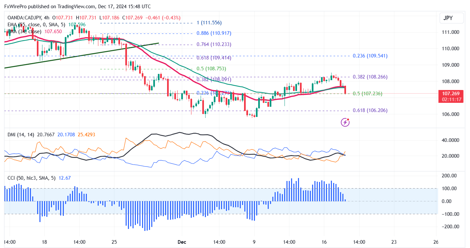Viewport: 470px width, 248px height.
Task: Click the date 25 on time axis
Action: coord(114,242)
